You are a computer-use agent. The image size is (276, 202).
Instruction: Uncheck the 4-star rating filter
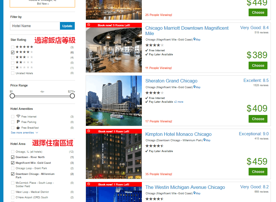12,52
